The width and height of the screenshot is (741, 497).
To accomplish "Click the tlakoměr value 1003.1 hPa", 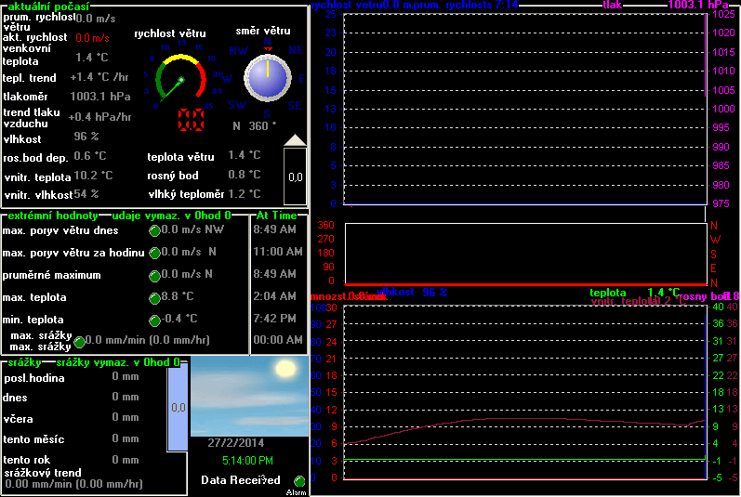I will (100, 97).
